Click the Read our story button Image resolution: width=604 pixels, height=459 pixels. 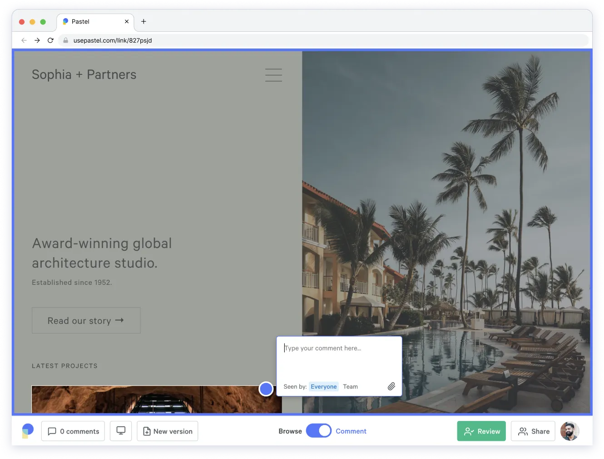tap(86, 321)
